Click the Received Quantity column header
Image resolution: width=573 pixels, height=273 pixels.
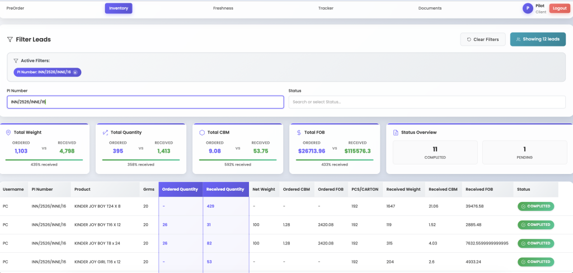pos(225,189)
